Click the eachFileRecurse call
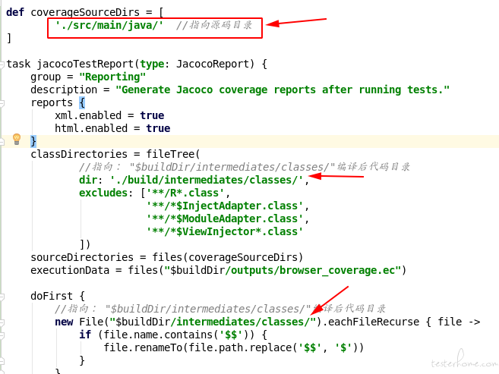The width and height of the screenshot is (499, 374). pos(373,322)
